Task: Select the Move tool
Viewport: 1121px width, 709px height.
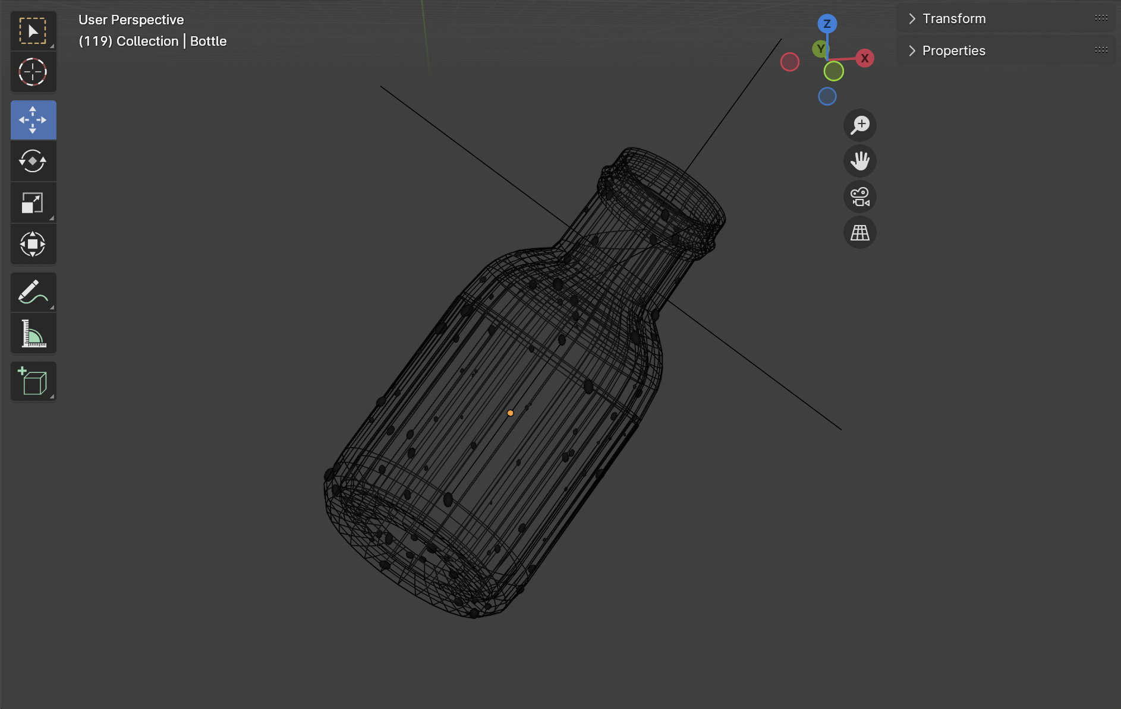Action: coord(33,120)
